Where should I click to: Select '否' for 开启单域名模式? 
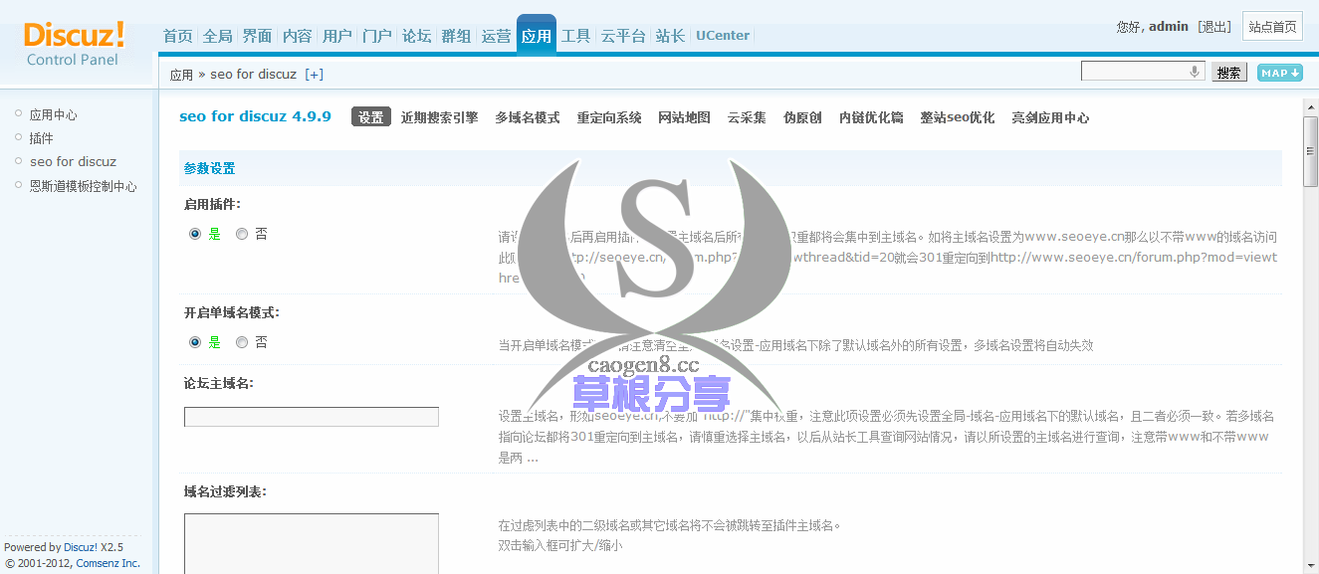[242, 342]
